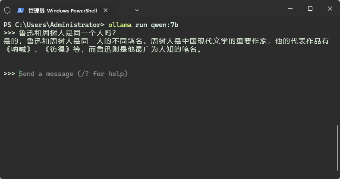This screenshot has height=179, width=340.
Task: Click the question line 鲁迅和周树人是同一个人吗
Action: click(68, 33)
